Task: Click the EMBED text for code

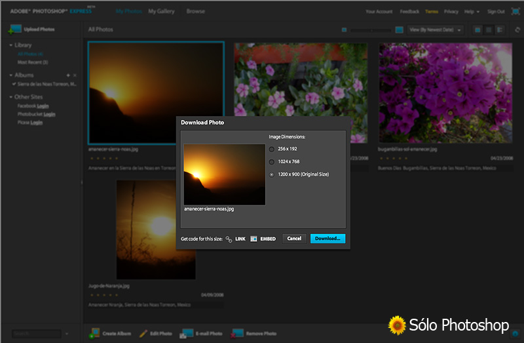Action: pyautogui.click(x=268, y=239)
